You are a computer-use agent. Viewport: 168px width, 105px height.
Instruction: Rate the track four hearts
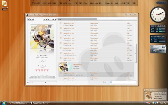click(x=45, y=70)
